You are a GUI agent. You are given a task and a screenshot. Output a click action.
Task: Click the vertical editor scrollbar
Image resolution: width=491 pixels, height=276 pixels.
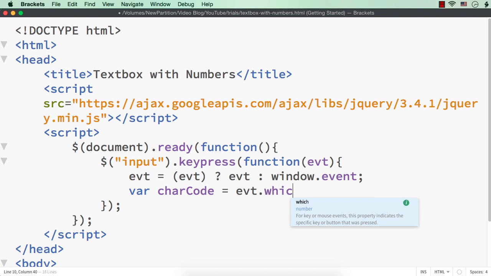(x=489, y=120)
